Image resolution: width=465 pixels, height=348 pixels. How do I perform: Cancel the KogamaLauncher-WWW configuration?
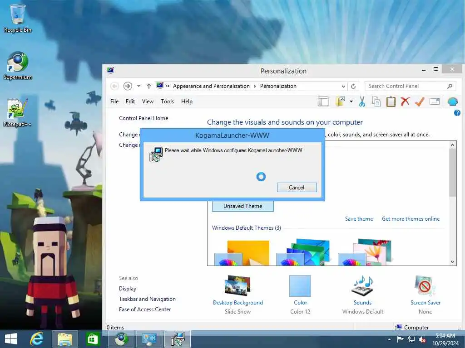297,187
